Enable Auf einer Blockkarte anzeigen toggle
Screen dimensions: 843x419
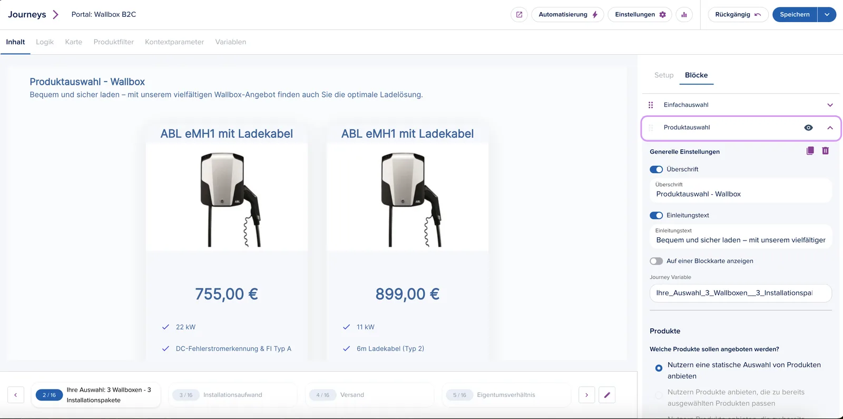(656, 261)
